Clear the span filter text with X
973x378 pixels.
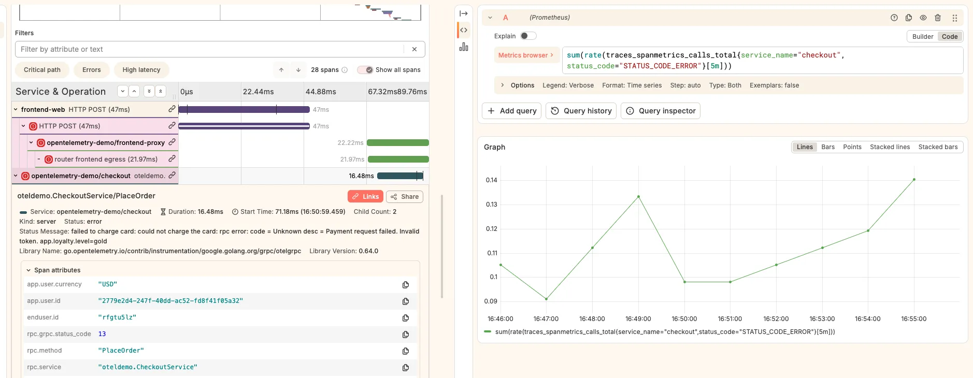pos(414,49)
